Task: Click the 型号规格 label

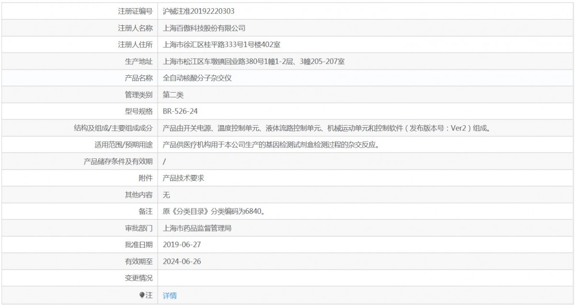Action: click(x=138, y=111)
